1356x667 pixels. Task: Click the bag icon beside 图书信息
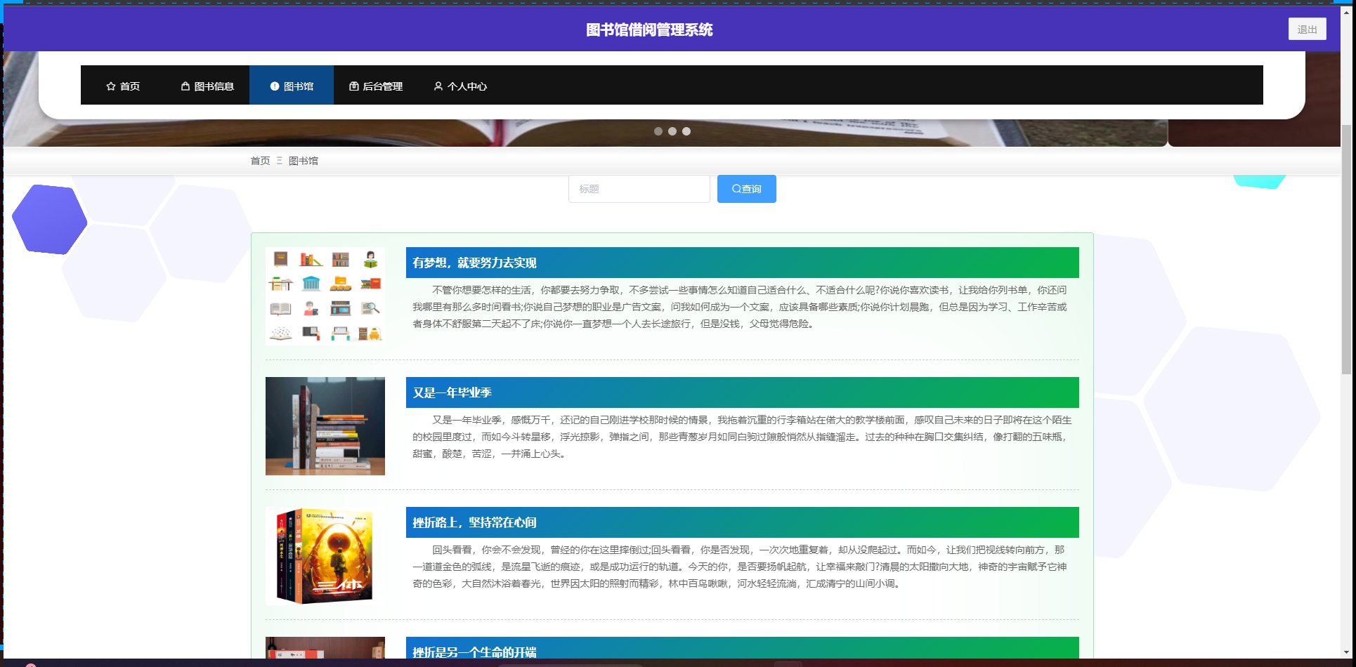[185, 86]
